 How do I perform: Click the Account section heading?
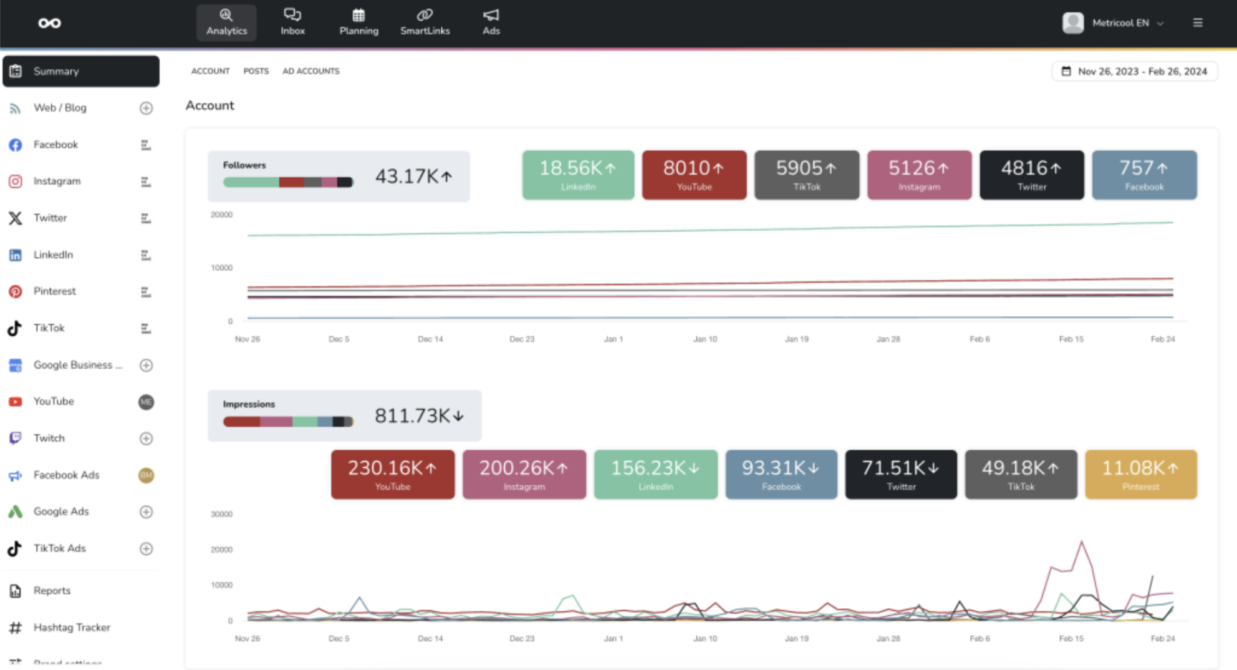click(x=209, y=105)
